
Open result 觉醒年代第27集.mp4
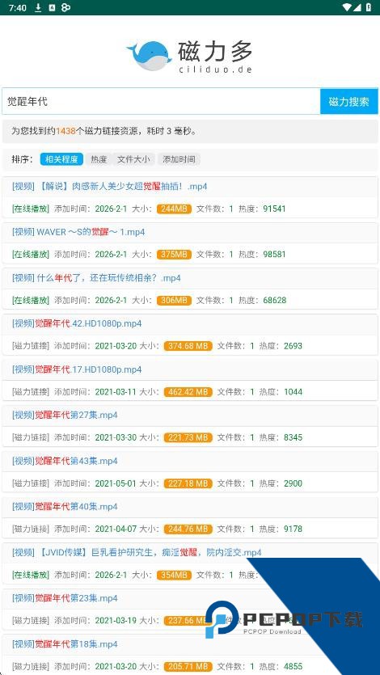coord(65,415)
